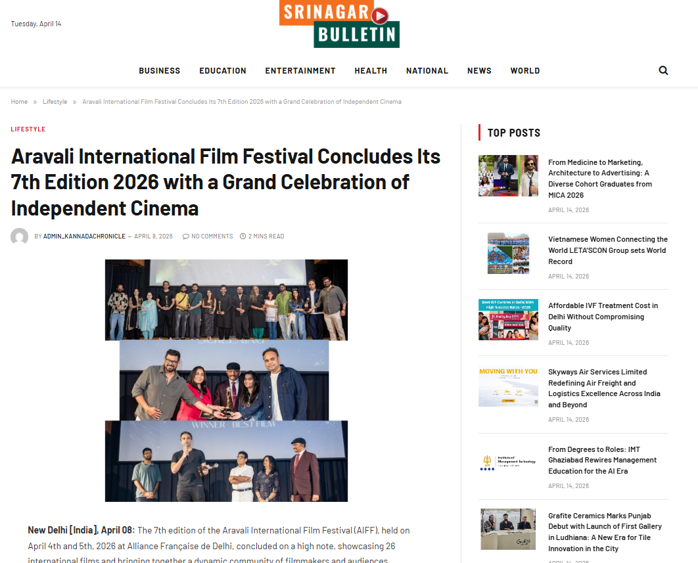This screenshot has height=563, width=698.
Task: Open Grafite Ceramics Punjab Debut article
Action: coord(605,532)
